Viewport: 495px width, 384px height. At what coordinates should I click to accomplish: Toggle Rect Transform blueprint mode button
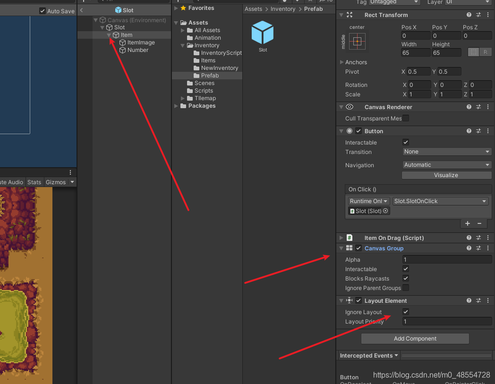(x=474, y=52)
